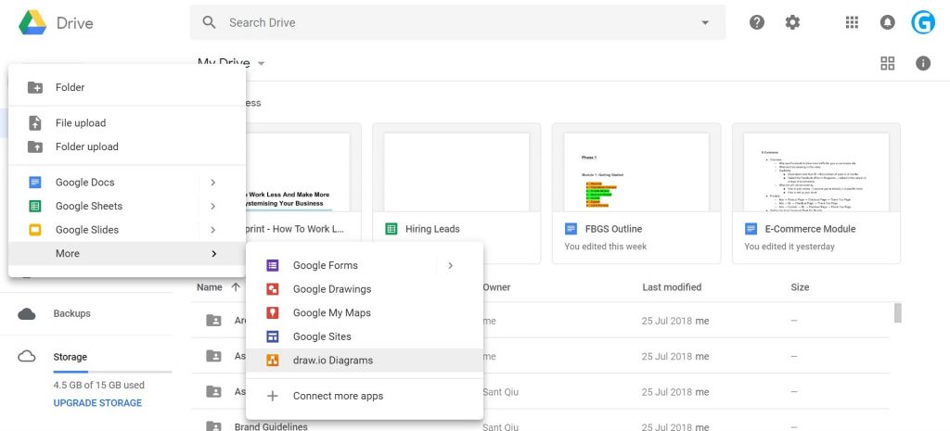Open the Settings gear icon
Viewport: 950px width, 431px height.
pyautogui.click(x=792, y=22)
